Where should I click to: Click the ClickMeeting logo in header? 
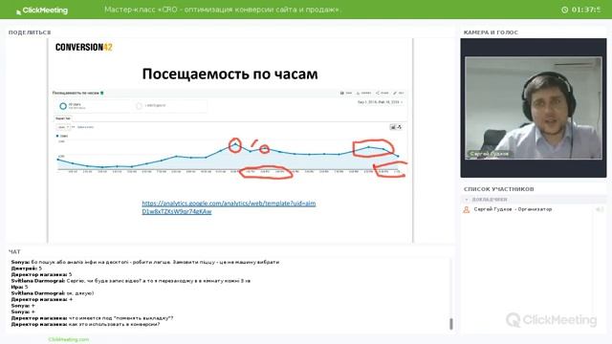[42, 11]
